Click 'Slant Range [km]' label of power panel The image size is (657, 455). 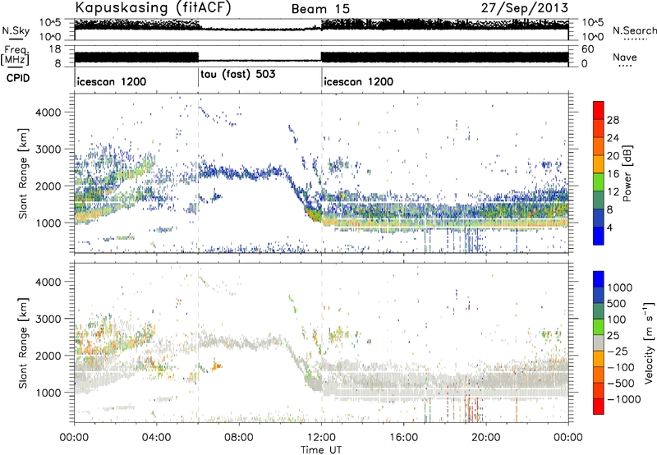(x=23, y=173)
